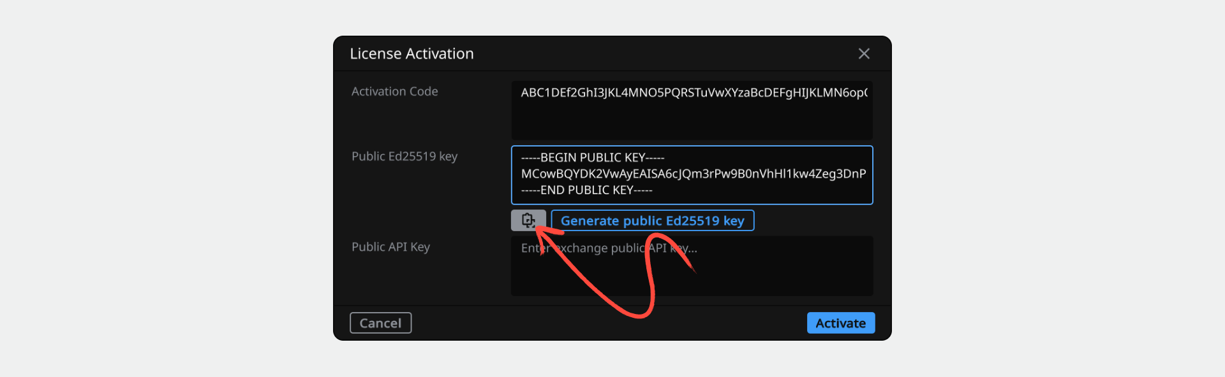Place cursor in the MCowBQYDK2VwAyEA key line
Viewport: 1225px width, 377px height.
694,174
